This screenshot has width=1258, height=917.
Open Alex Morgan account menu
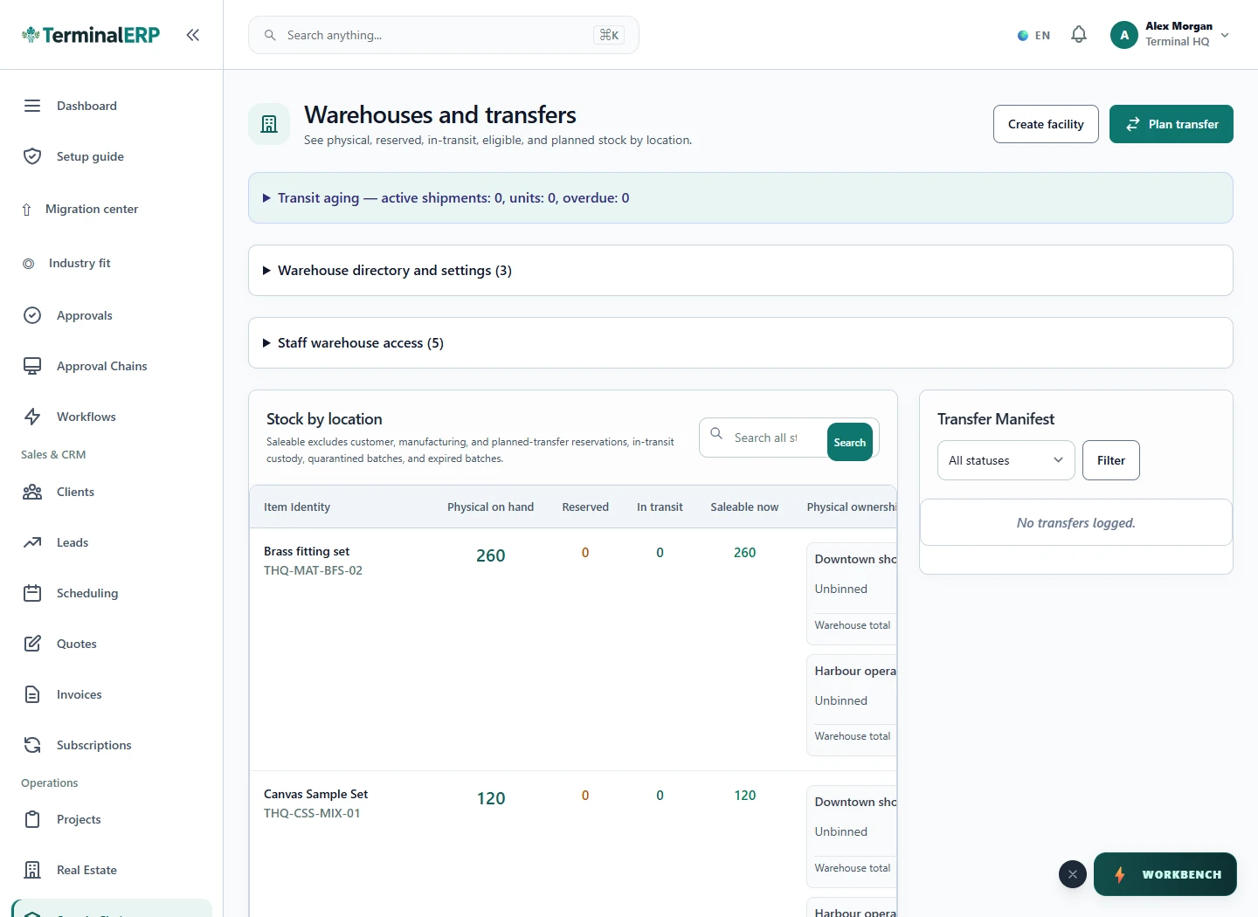[1171, 35]
